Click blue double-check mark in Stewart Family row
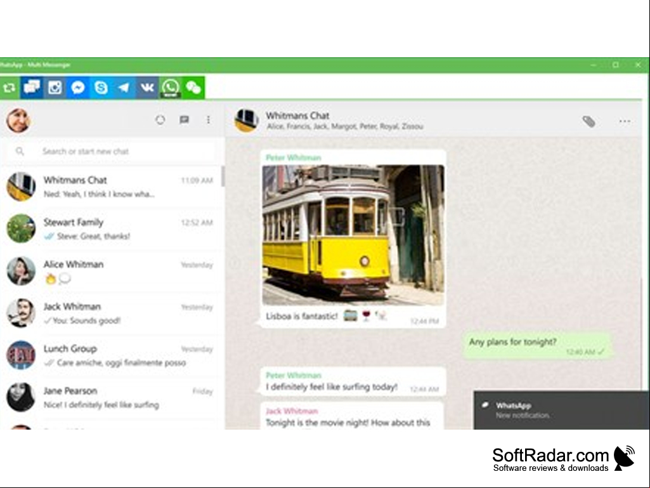The width and height of the screenshot is (650, 488). click(49, 236)
